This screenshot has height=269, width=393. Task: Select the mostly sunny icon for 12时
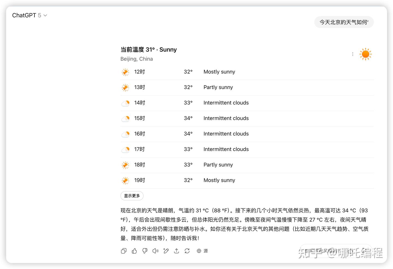(x=125, y=72)
